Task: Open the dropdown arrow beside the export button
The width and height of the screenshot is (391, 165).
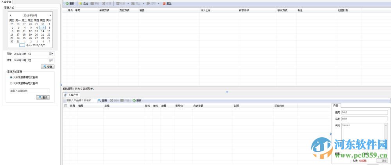Action: (143, 4)
